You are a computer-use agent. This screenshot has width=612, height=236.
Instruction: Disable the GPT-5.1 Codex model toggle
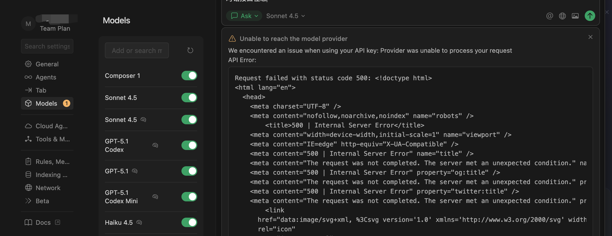tap(189, 145)
